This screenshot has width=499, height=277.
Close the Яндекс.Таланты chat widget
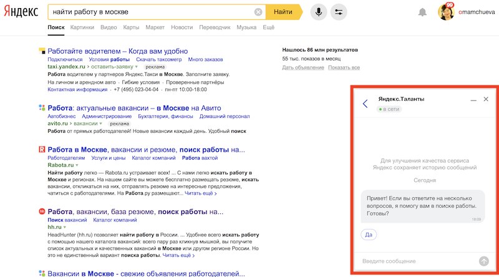click(x=486, y=99)
